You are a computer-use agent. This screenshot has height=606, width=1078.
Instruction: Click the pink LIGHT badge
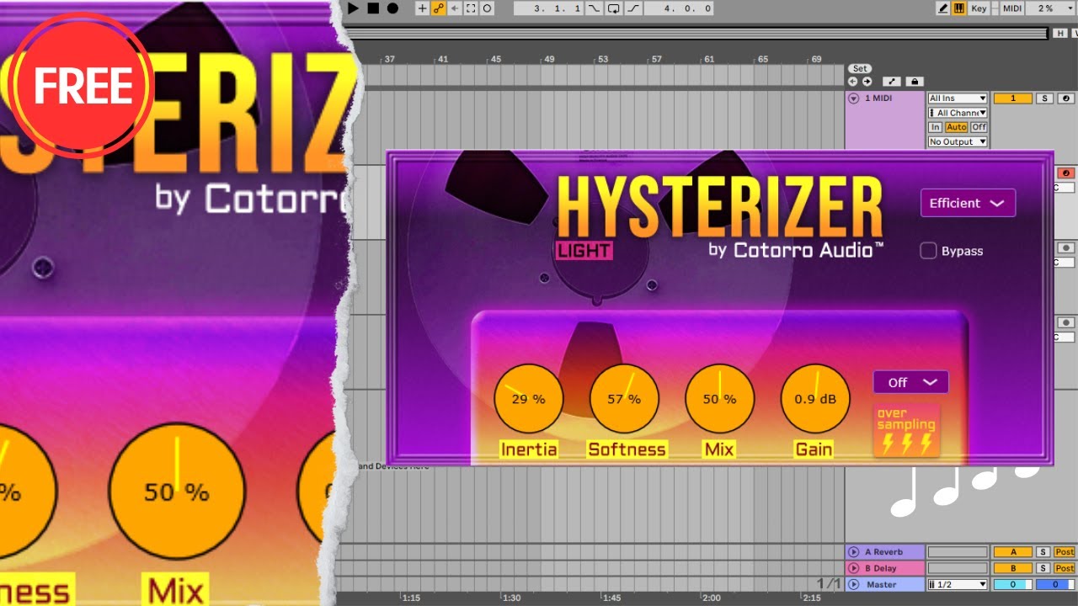coord(584,250)
